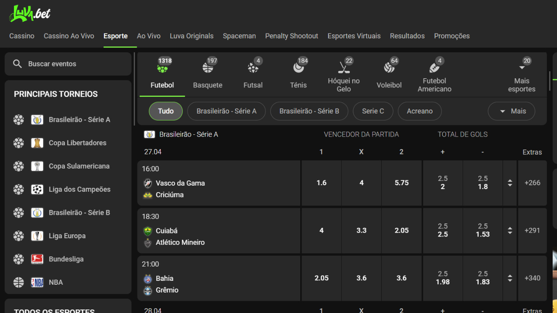The image size is (557, 313).
Task: Select the Futebol Americano icon
Action: (x=434, y=68)
